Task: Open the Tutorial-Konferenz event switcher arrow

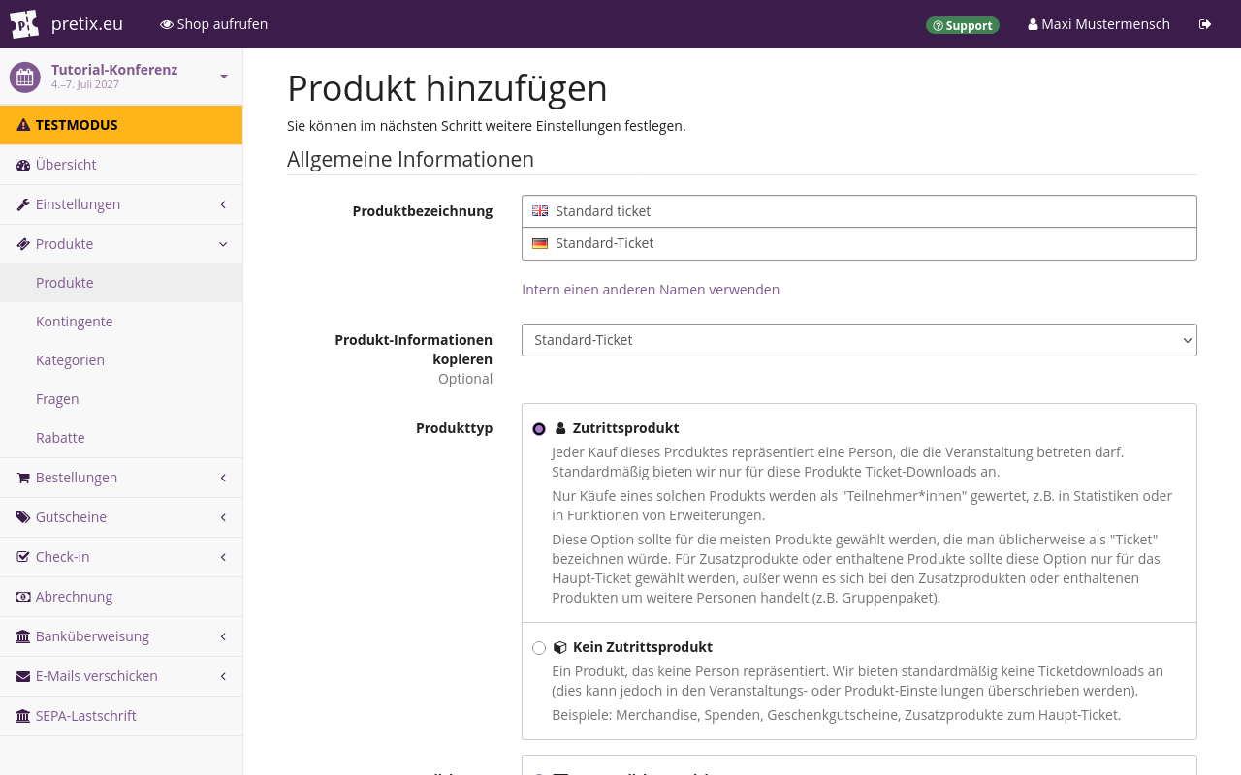Action: (224, 77)
